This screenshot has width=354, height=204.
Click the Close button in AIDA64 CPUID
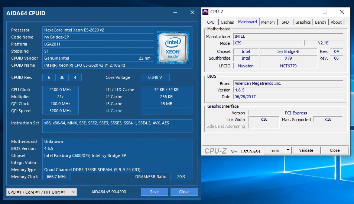coord(184,192)
